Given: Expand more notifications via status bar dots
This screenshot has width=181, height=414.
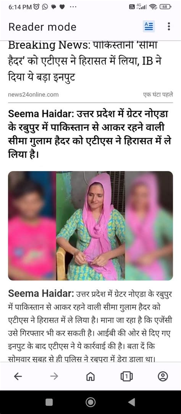Looking at the screenshot, I should click(x=73, y=7).
